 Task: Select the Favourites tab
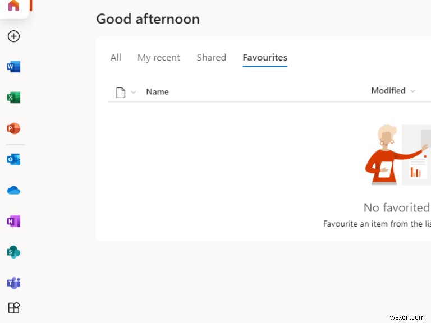tap(265, 57)
